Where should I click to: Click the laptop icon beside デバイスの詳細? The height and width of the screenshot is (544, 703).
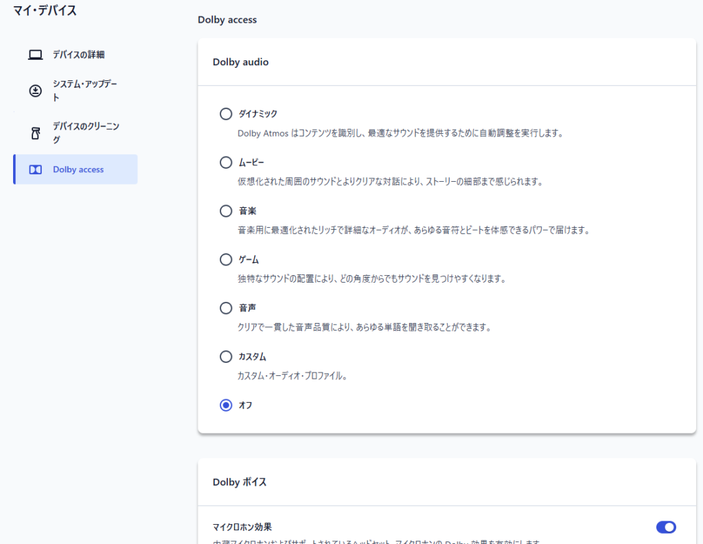[36, 55]
